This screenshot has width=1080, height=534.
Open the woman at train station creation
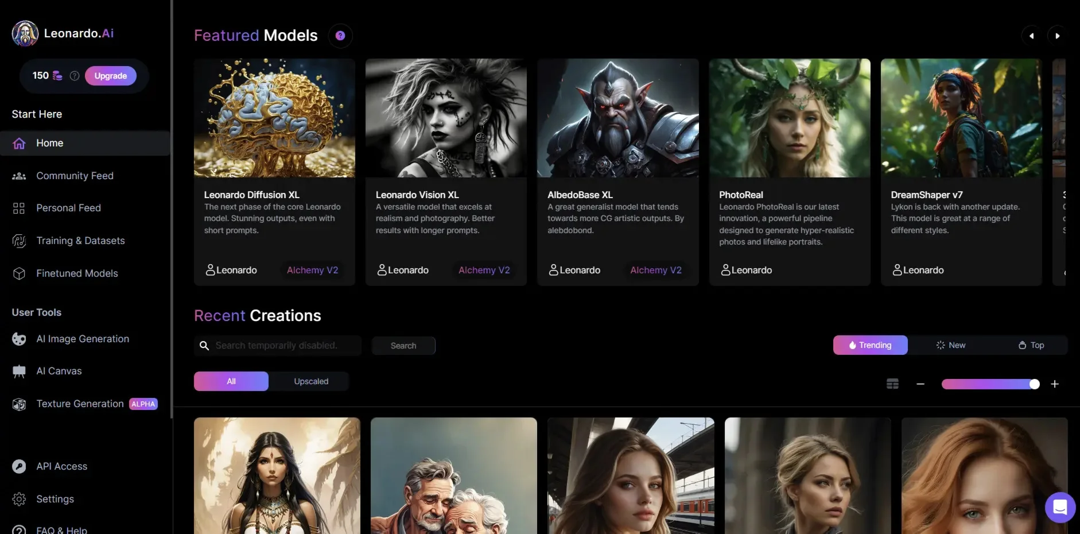(x=631, y=475)
